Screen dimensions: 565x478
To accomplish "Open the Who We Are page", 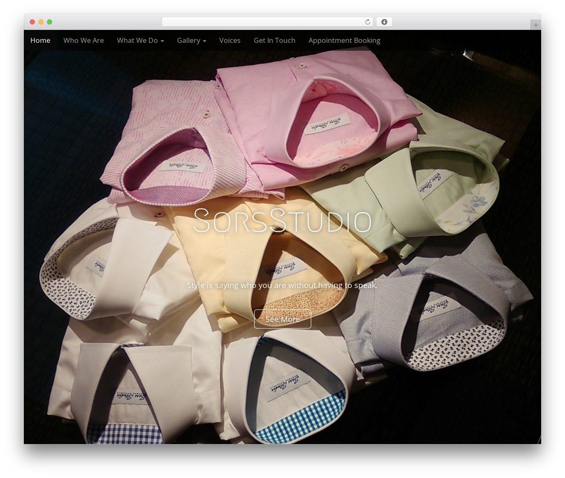I will pos(83,40).
